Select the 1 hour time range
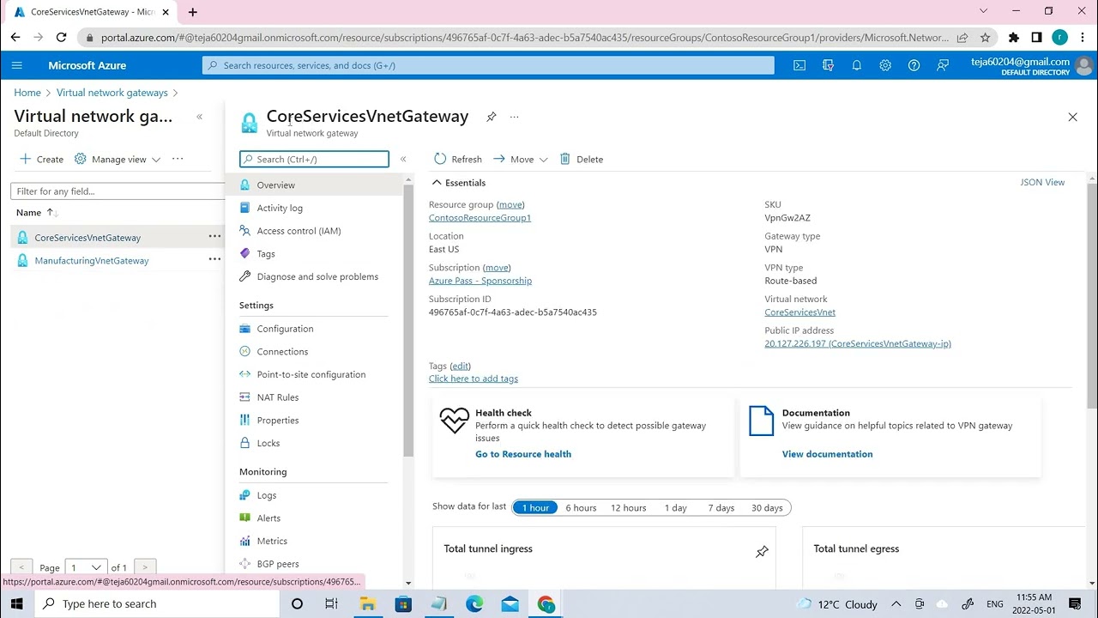Image resolution: width=1098 pixels, height=618 pixels. [x=535, y=507]
